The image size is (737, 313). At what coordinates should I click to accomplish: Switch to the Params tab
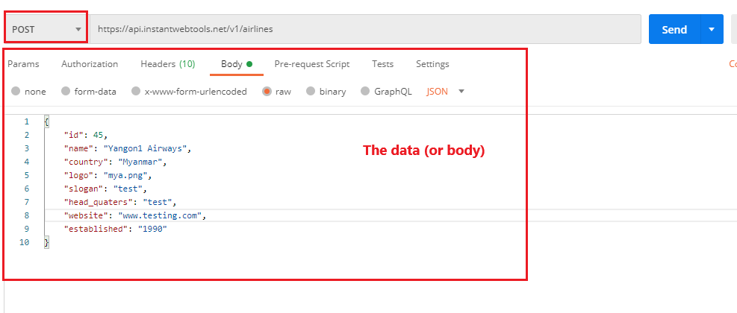23,64
